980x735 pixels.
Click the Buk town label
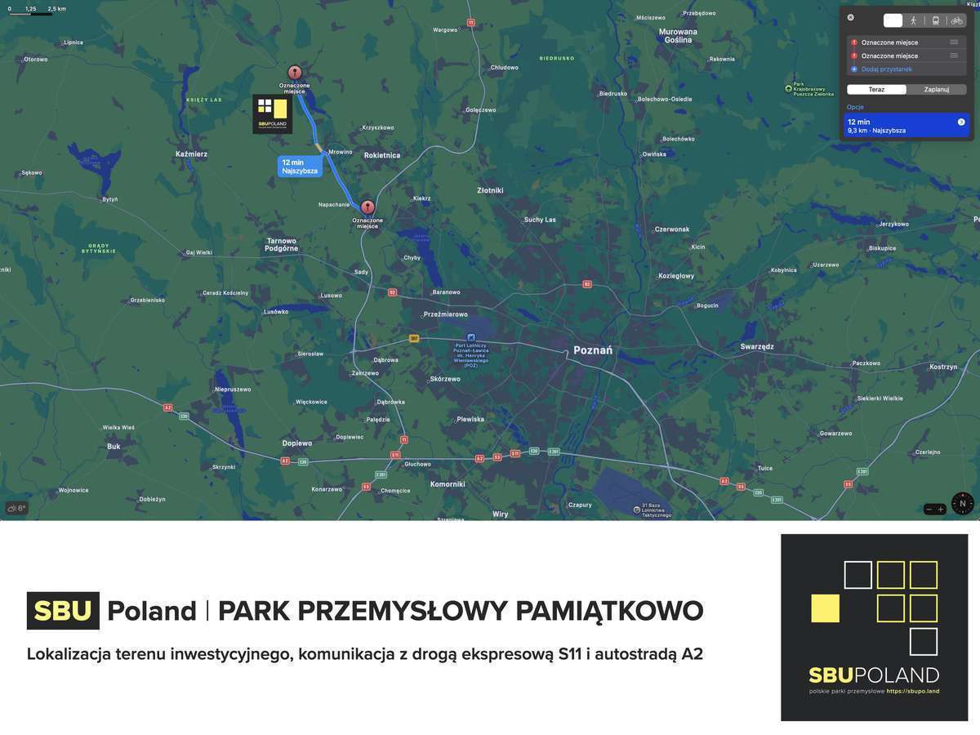point(114,447)
